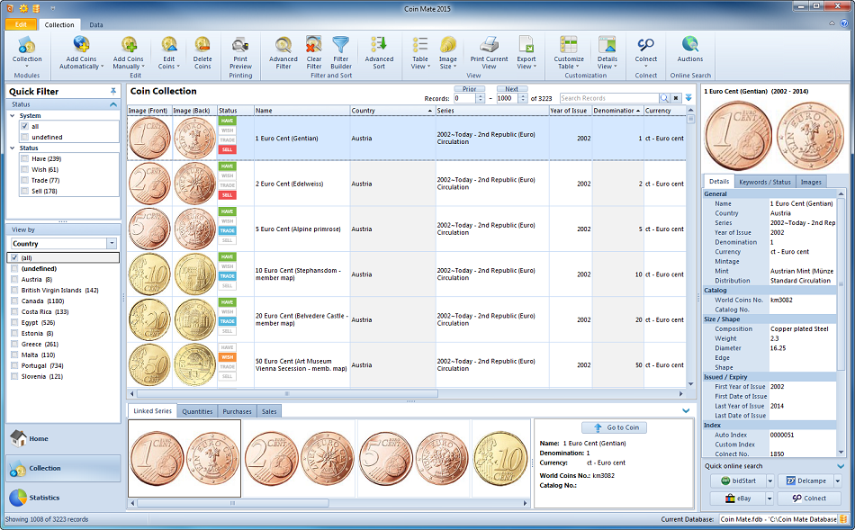This screenshot has width=855, height=530.
Task: Collapse the Quick online search section
Action: click(841, 466)
